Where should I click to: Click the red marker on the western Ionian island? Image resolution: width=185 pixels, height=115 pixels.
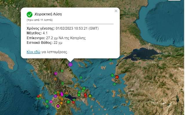point(38,96)
